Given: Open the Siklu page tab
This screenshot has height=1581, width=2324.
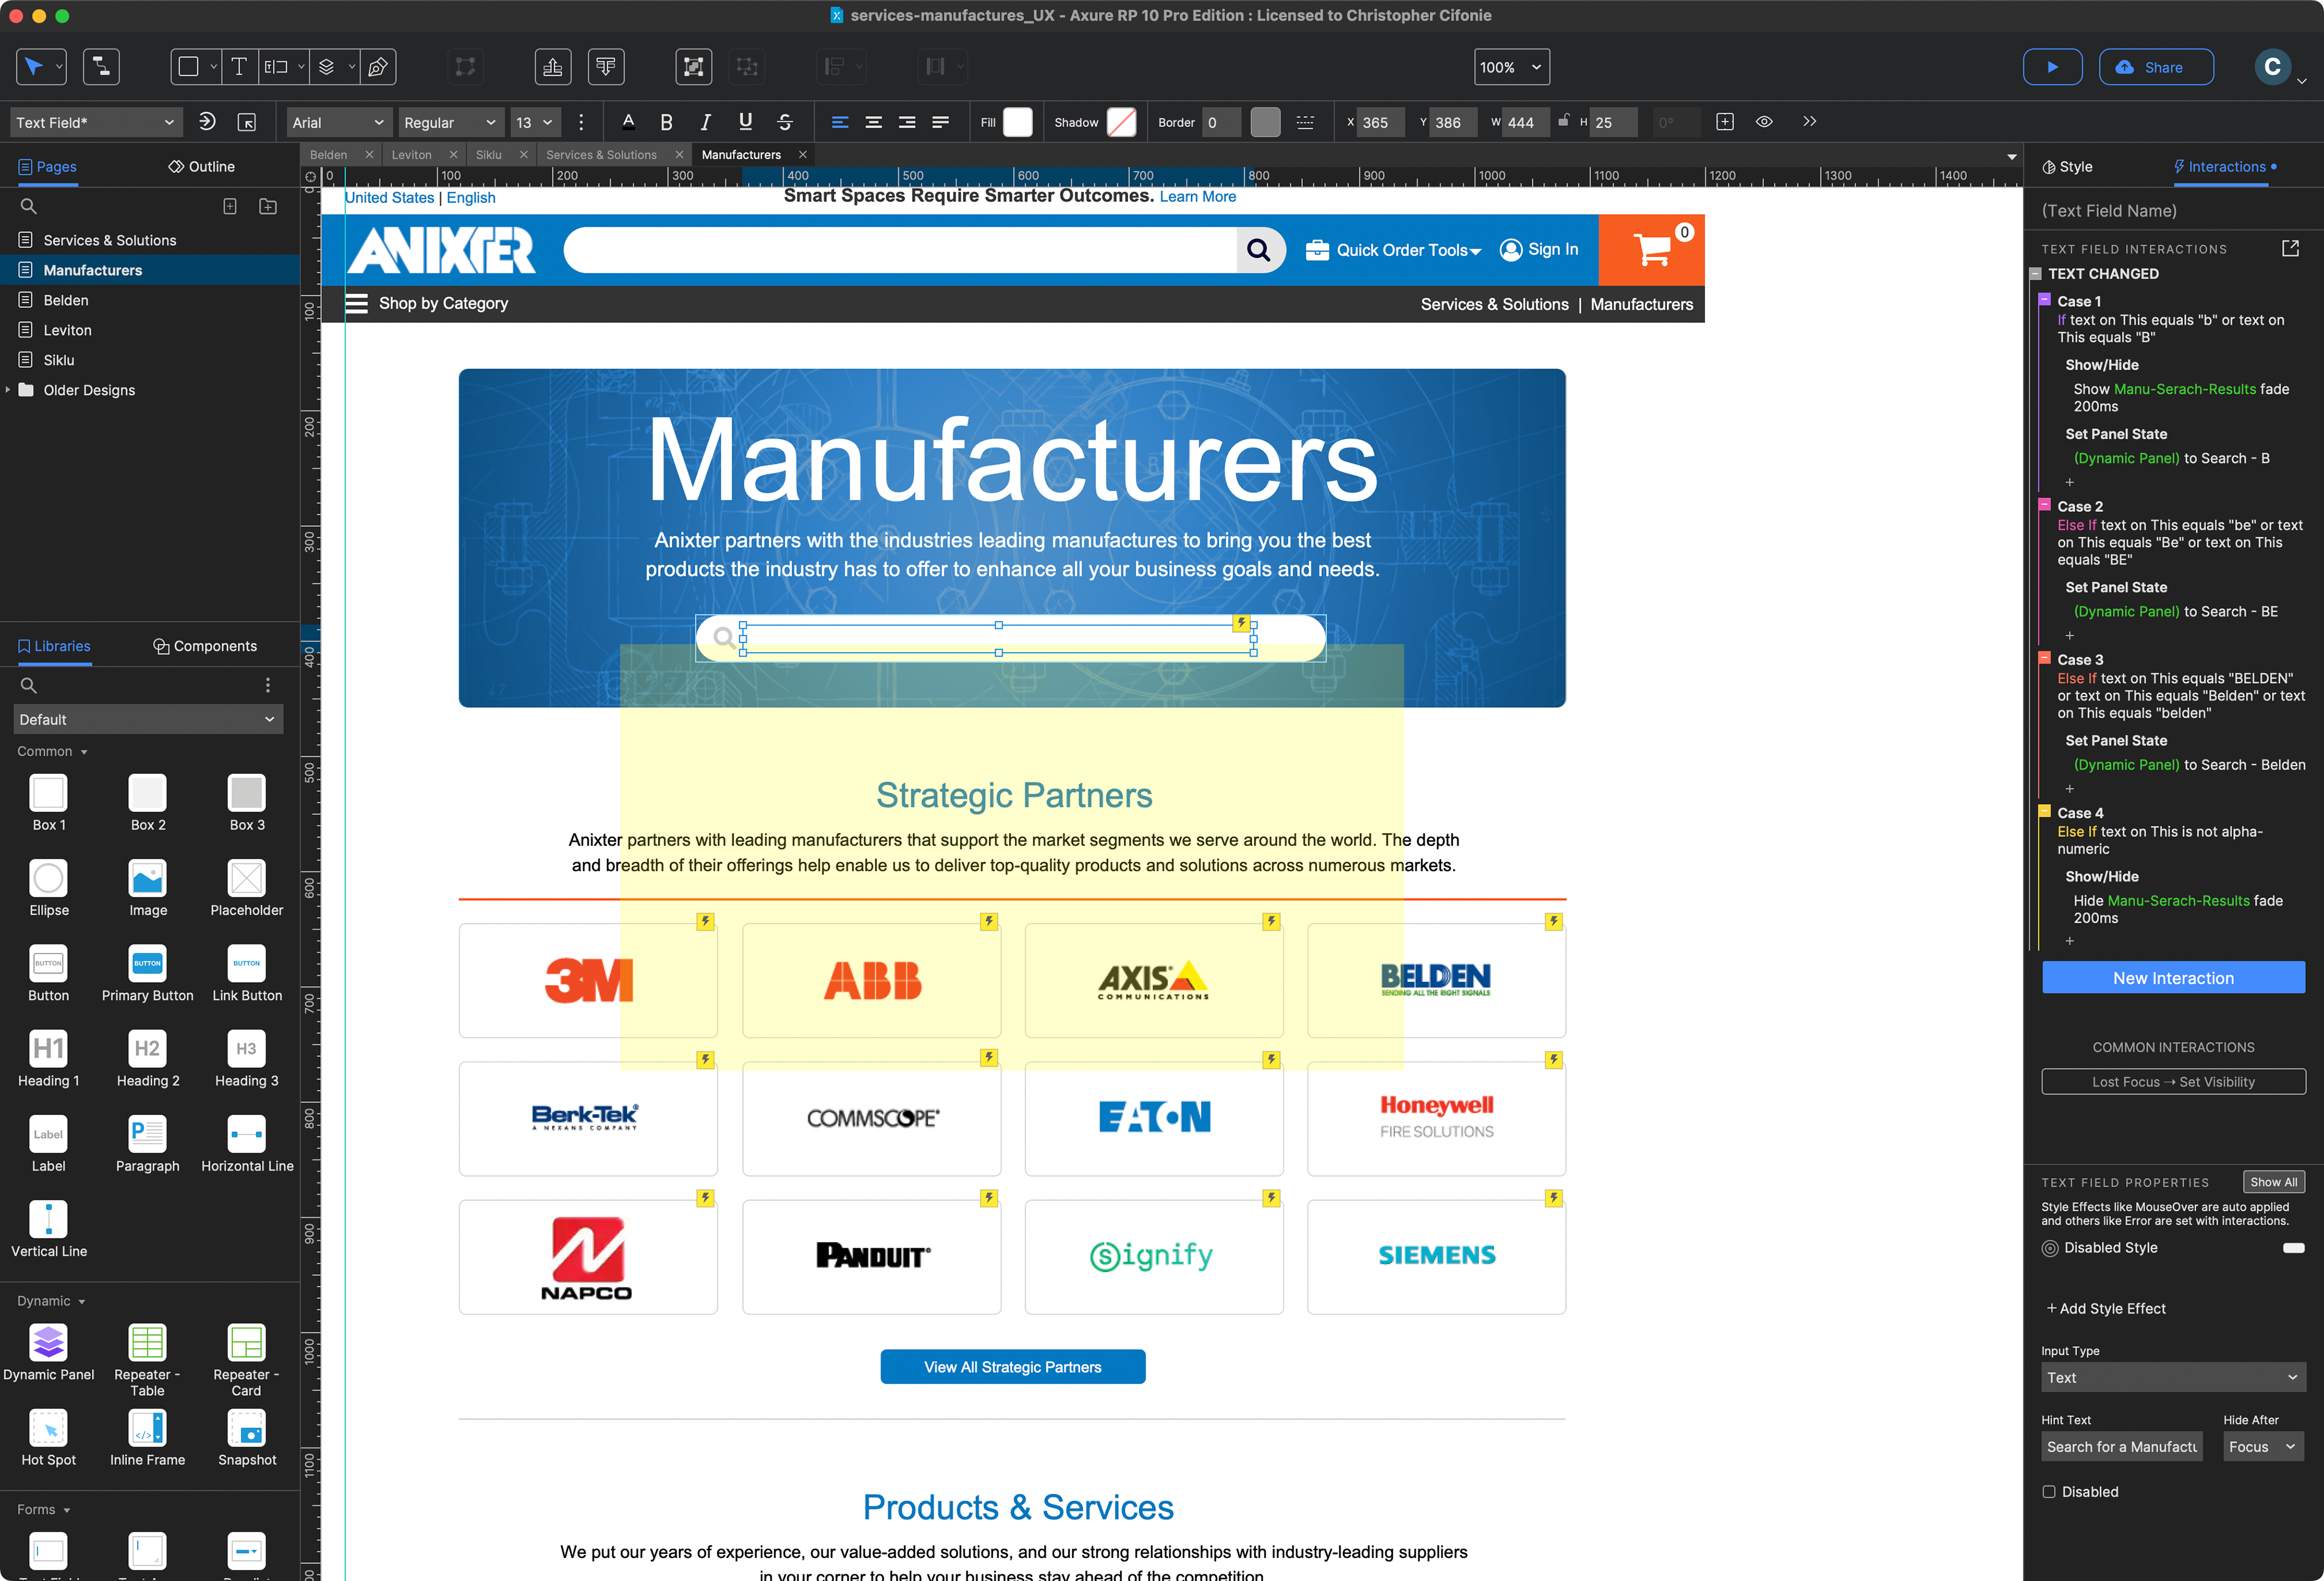Looking at the screenshot, I should (x=489, y=154).
